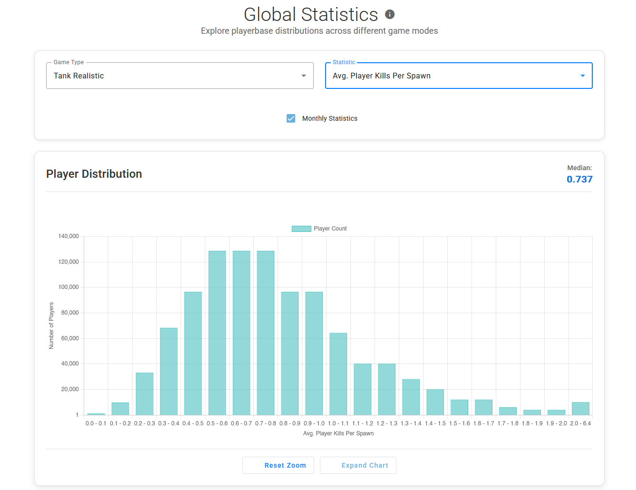Viewport: 636px width, 490px height.
Task: Select the 1.7 - 1.8 histogram bar
Action: coord(508,411)
